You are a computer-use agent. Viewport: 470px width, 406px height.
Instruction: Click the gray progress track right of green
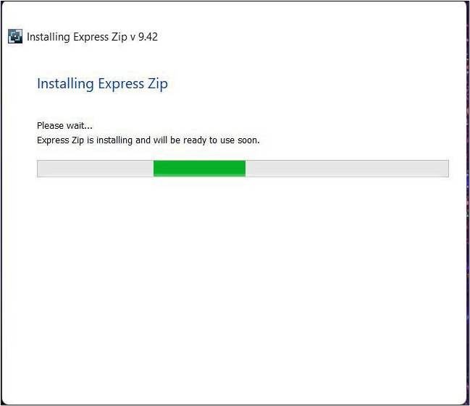[346, 169]
